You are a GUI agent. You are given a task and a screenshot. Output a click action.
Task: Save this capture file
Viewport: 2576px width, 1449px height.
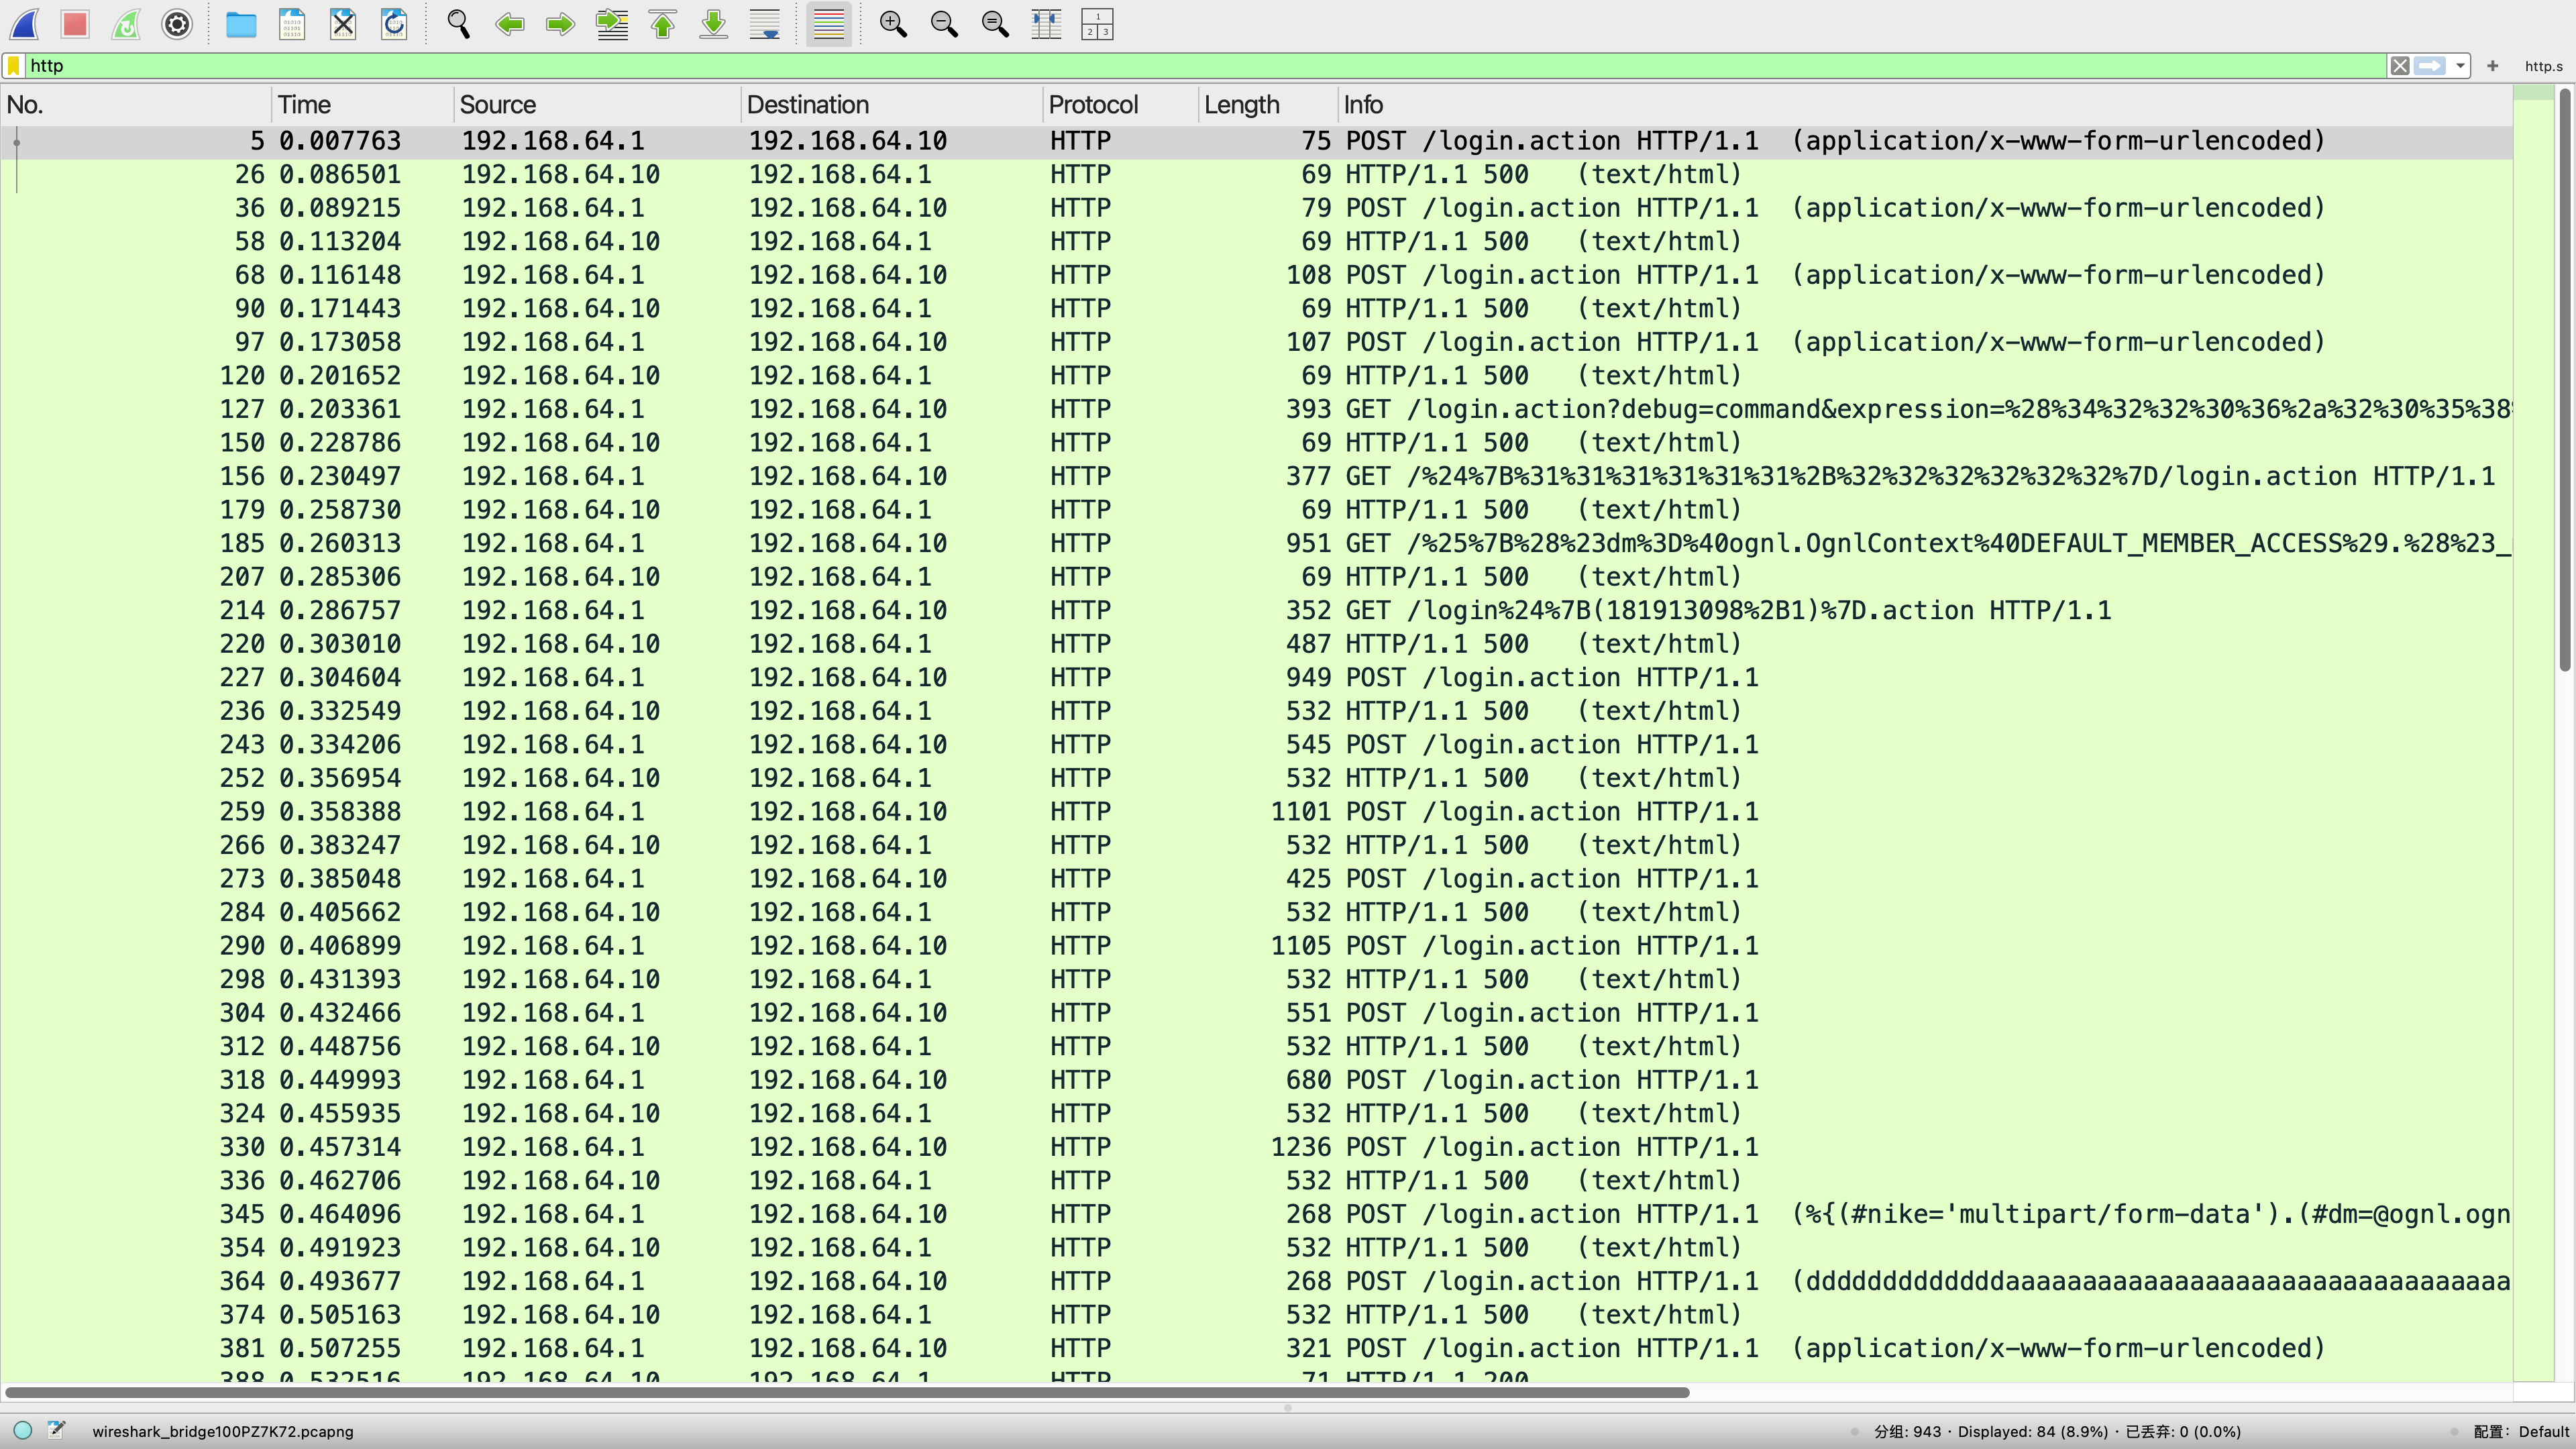[292, 24]
